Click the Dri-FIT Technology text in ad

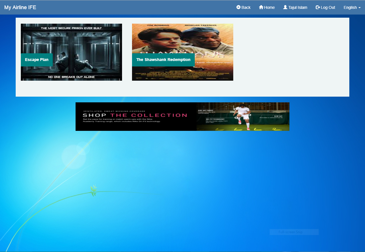215,119
